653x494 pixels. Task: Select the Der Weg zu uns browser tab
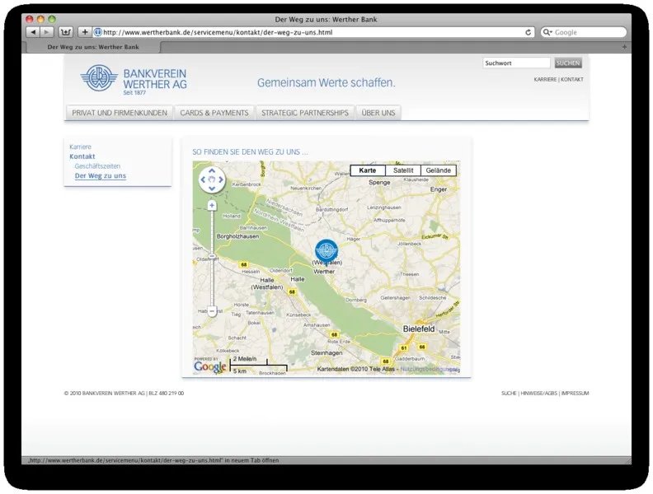pos(93,47)
